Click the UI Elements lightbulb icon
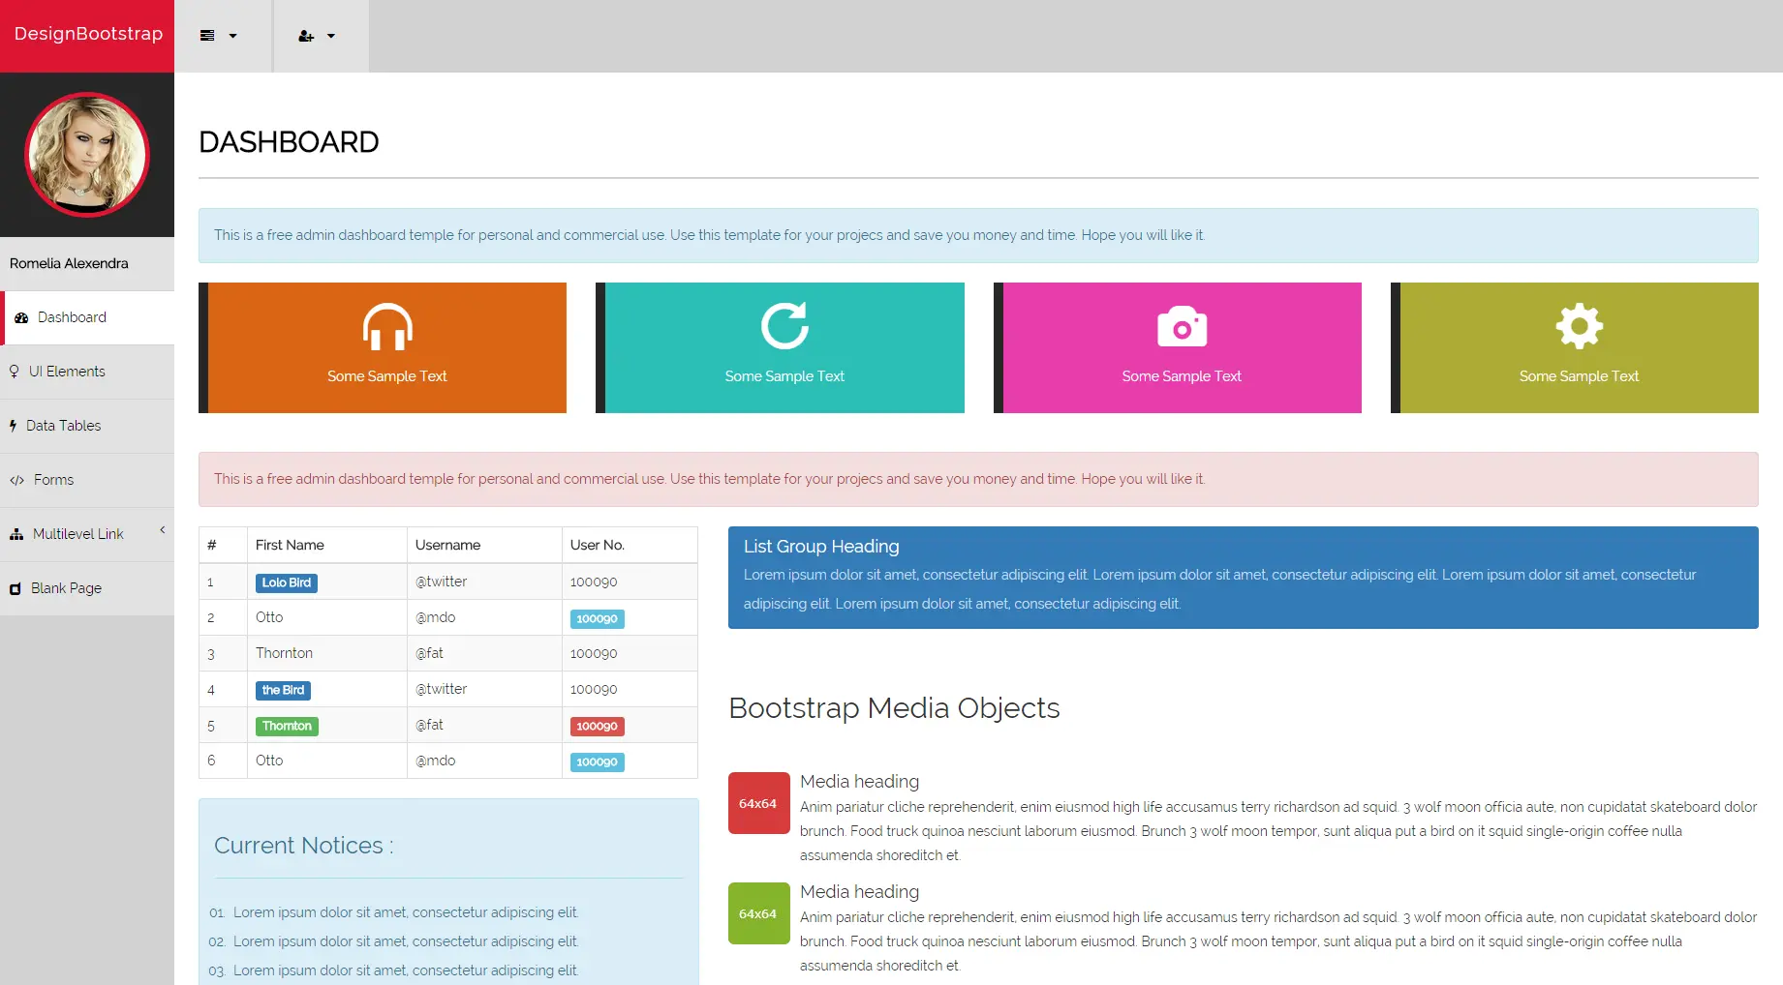This screenshot has width=1783, height=985. [x=15, y=372]
